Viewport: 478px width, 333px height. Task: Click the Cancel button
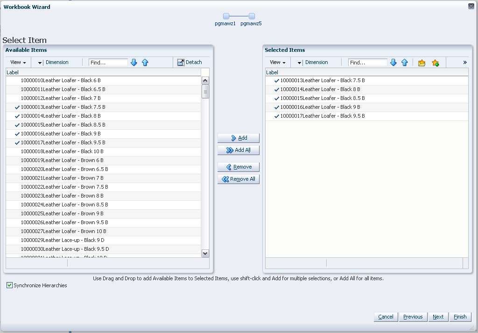(386, 317)
